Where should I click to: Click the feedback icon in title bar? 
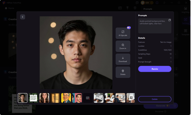137,3
